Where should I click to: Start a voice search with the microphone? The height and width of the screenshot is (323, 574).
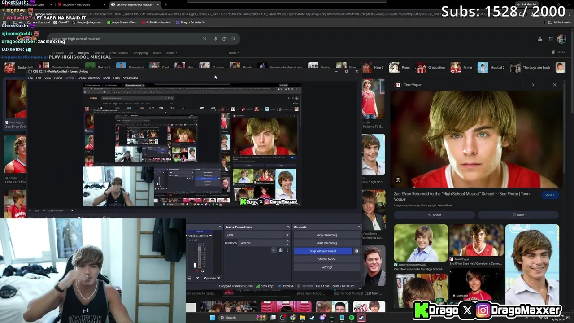tap(215, 39)
